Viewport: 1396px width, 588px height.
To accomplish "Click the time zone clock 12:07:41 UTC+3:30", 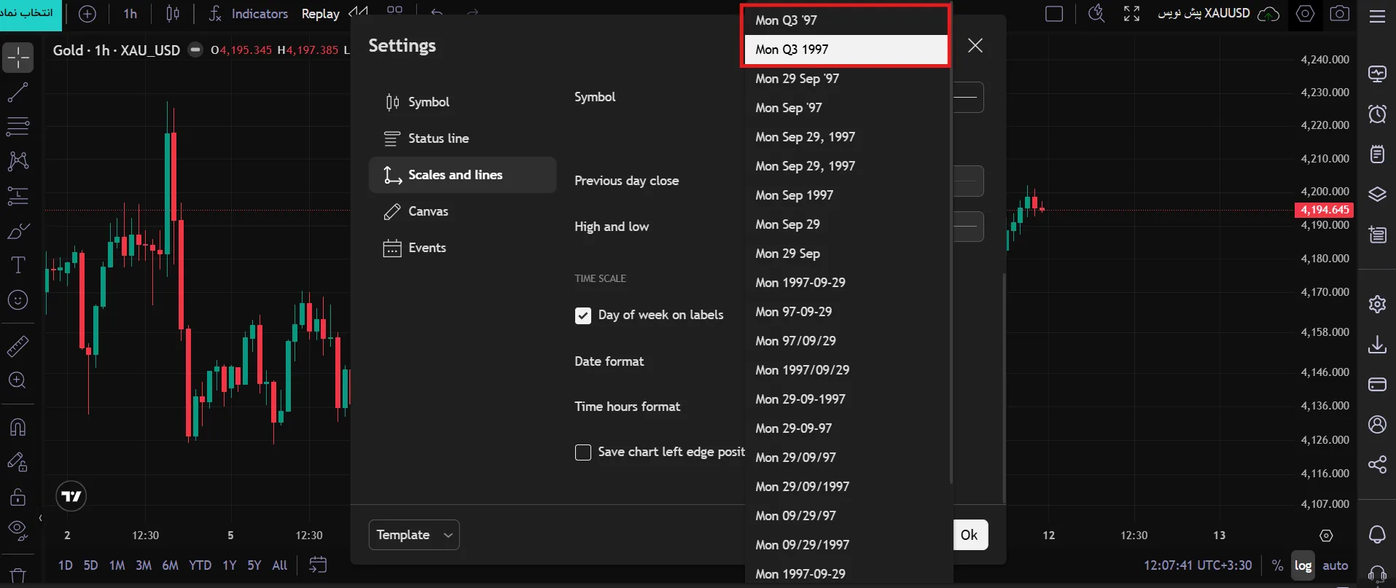I will click(1198, 565).
